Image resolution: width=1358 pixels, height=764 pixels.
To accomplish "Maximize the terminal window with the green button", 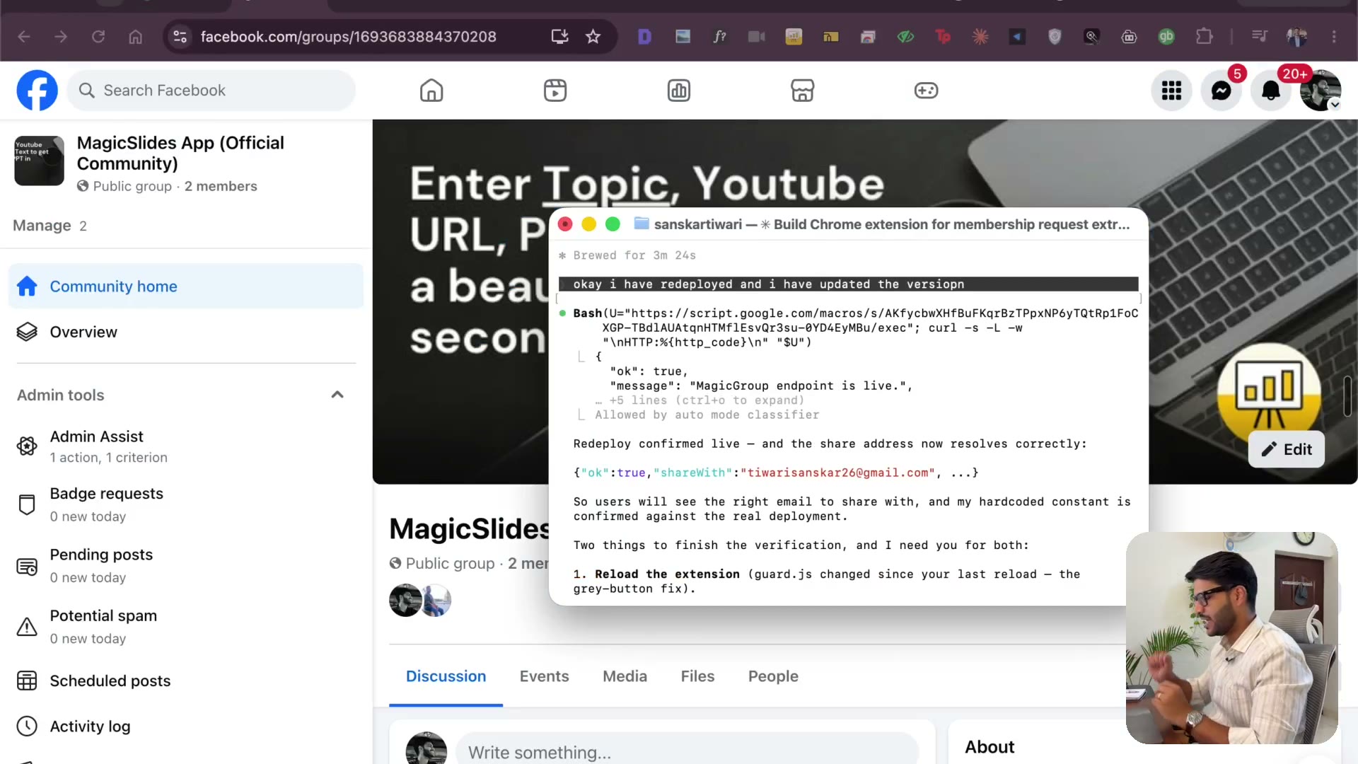I will [613, 224].
